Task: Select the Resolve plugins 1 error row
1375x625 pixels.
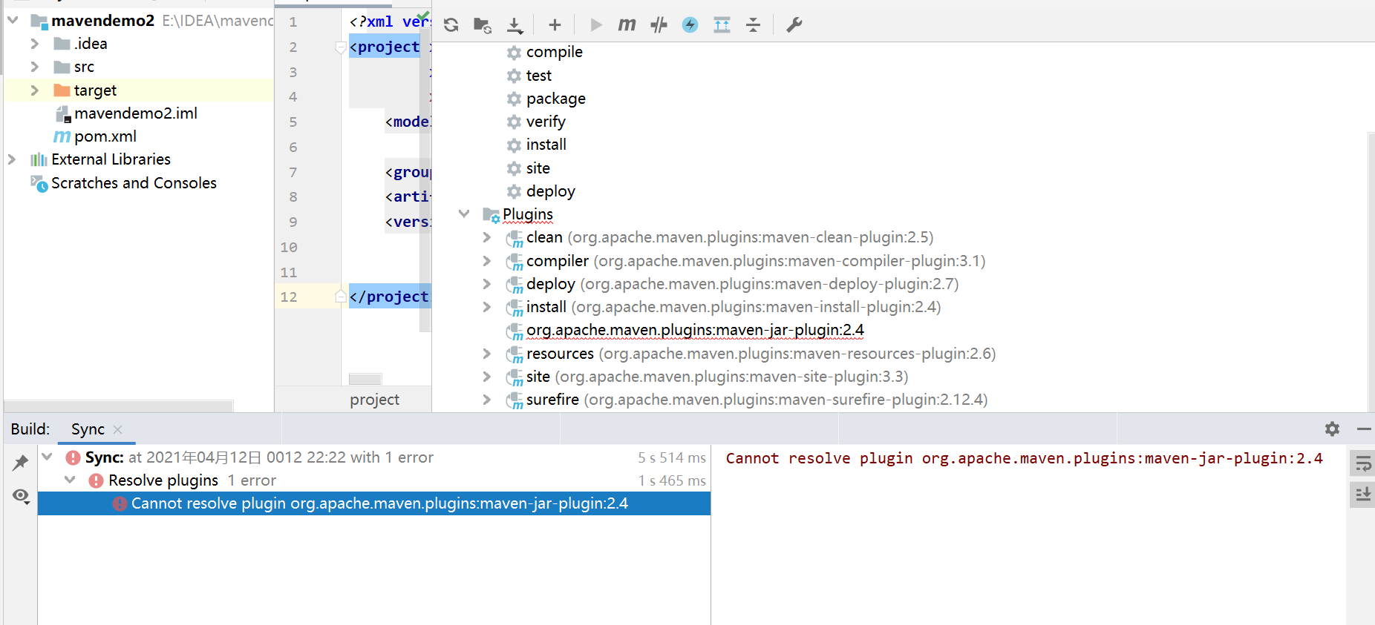Action: [x=374, y=480]
